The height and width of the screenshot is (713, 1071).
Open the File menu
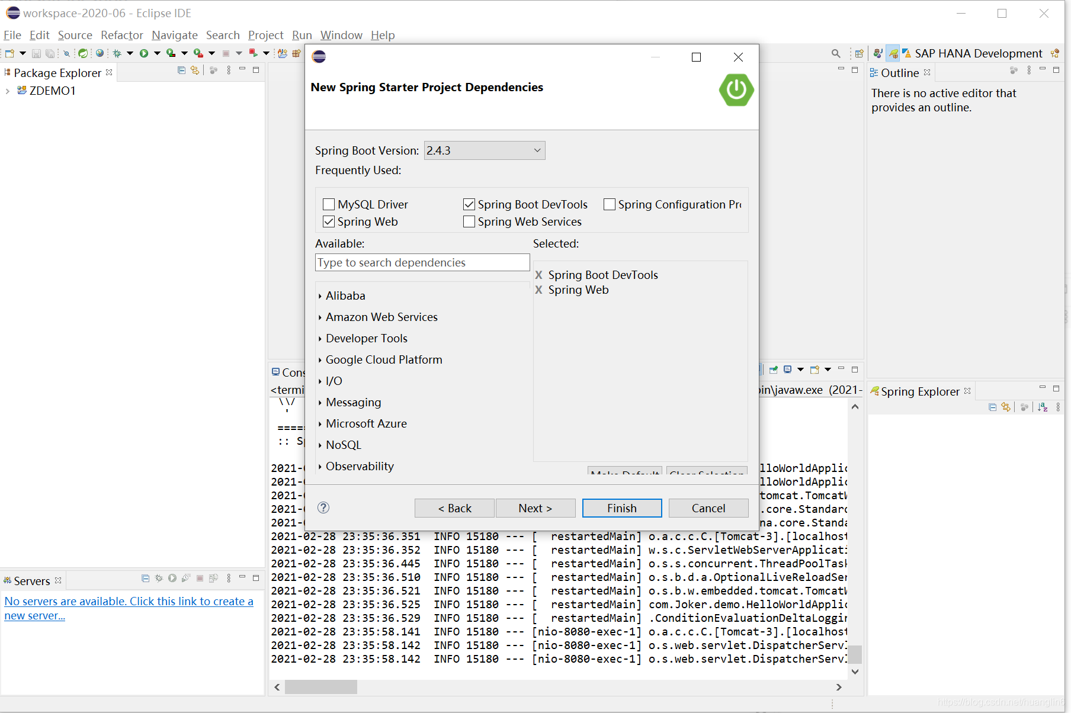click(x=12, y=35)
